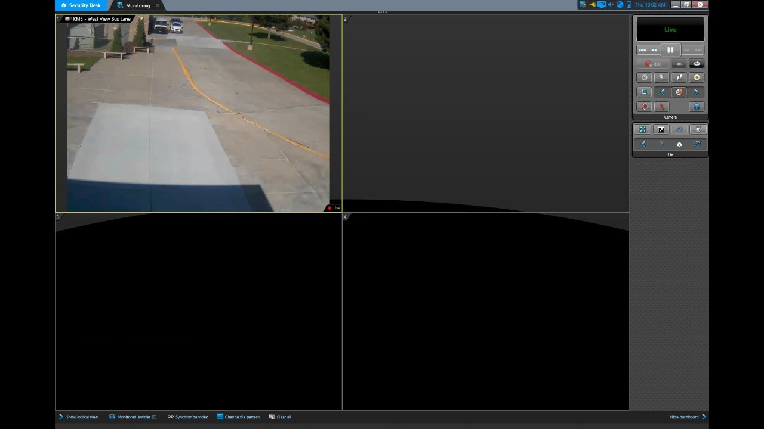This screenshot has width=764, height=429.
Task: Click the red bug icon in Camera panel
Action: (x=644, y=107)
